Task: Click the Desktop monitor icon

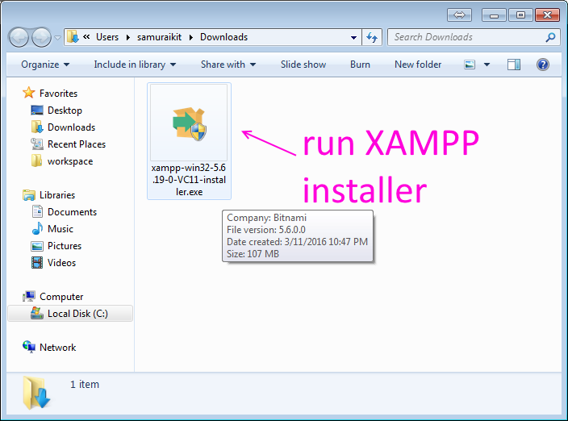Action: coord(37,110)
